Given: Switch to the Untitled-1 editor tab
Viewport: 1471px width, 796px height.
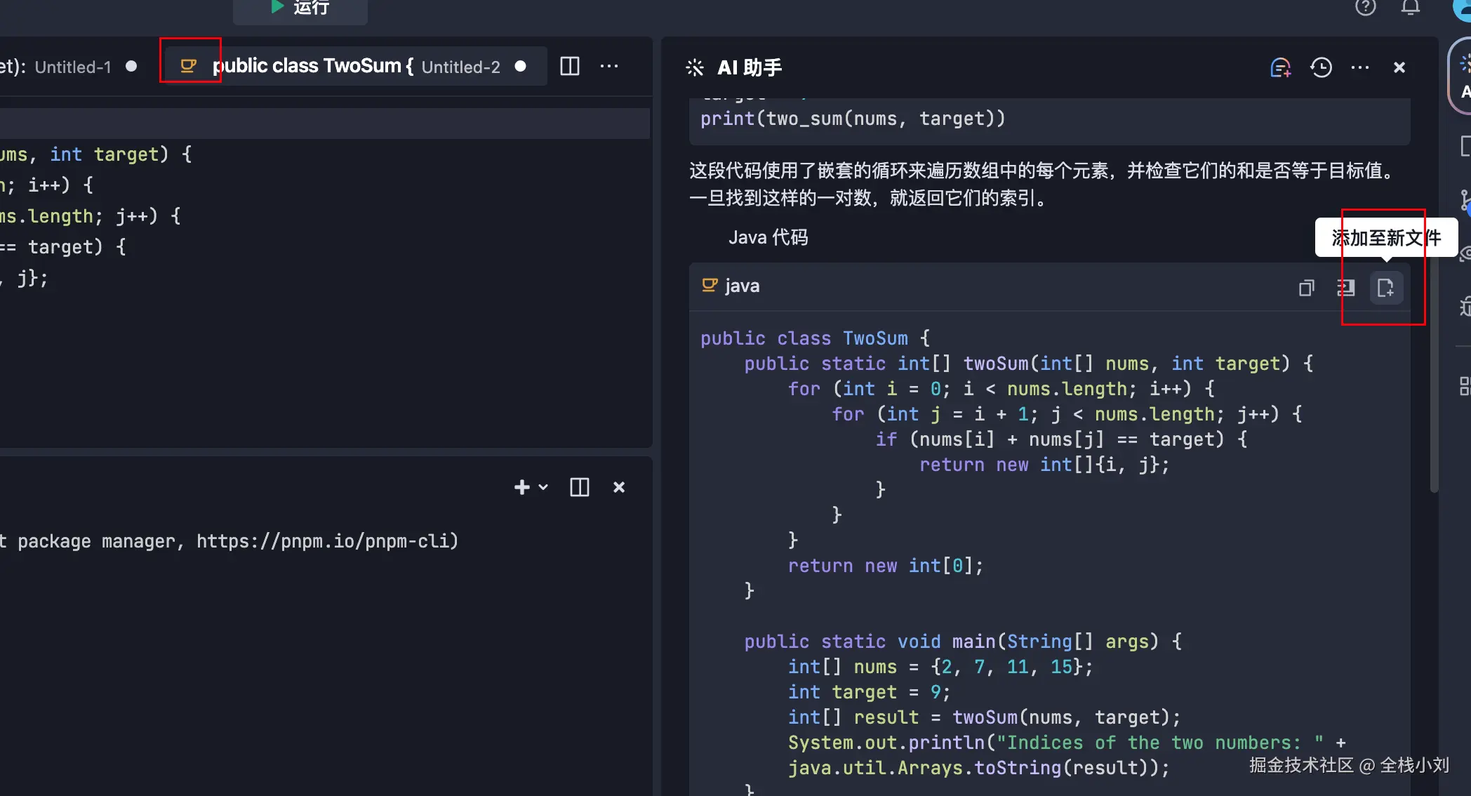Looking at the screenshot, I should pos(72,67).
